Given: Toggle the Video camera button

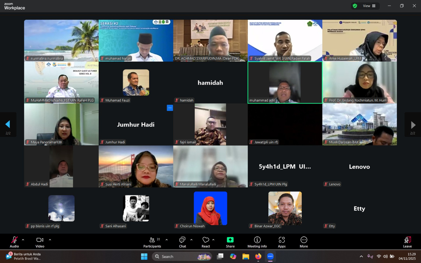Looking at the screenshot, I should click(40, 242).
